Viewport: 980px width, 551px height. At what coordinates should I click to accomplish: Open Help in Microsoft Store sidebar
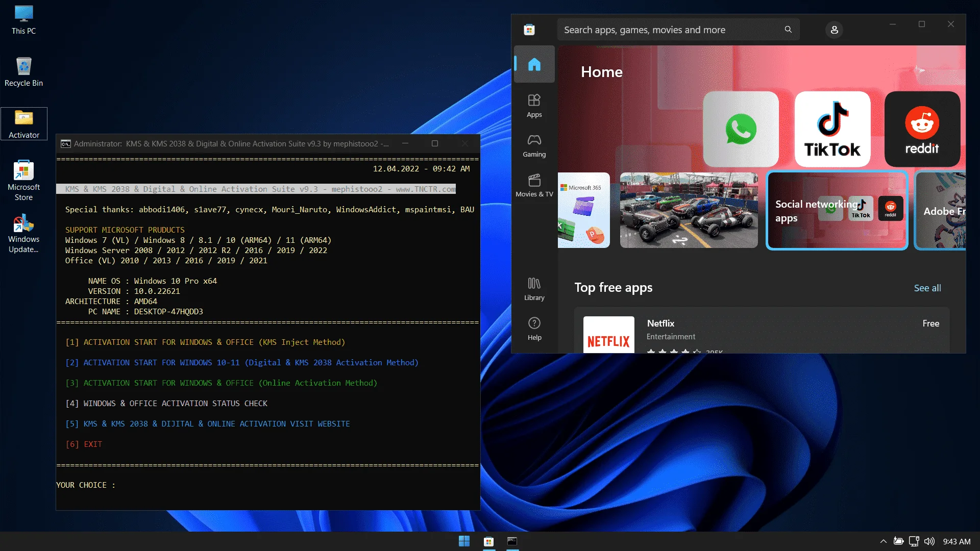[x=534, y=329]
